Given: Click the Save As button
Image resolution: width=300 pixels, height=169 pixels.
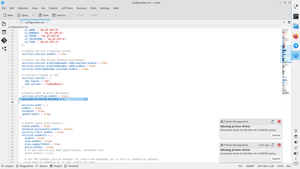Looking at the screenshot, I should (x=60, y=15).
